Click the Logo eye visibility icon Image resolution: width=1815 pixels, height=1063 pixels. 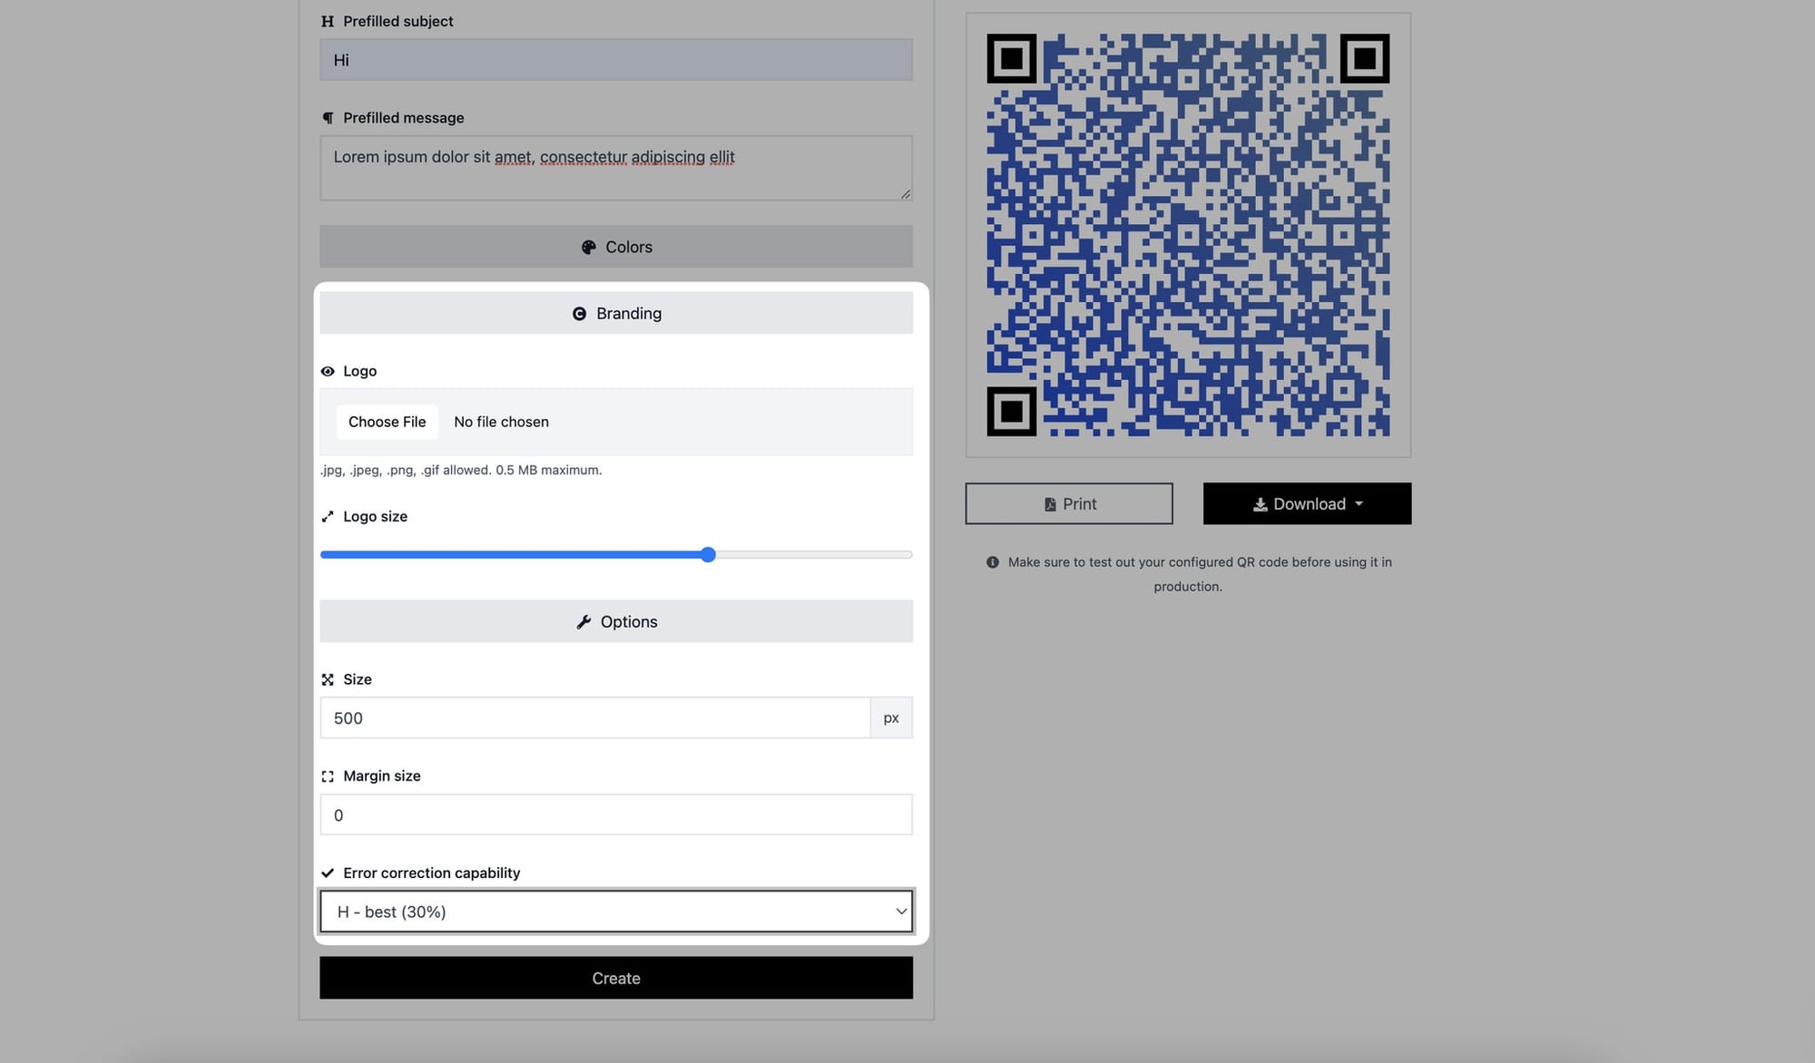coord(327,371)
